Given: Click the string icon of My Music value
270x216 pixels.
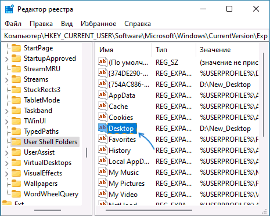Looking at the screenshot, I should (x=103, y=173).
